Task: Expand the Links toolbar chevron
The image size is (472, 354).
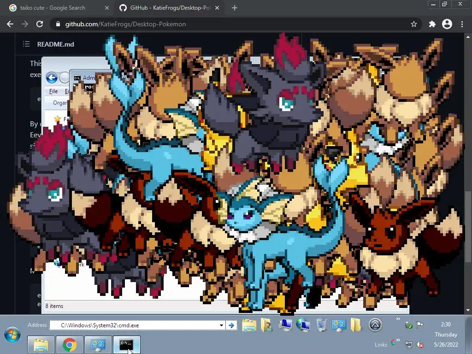Action: [x=398, y=340]
